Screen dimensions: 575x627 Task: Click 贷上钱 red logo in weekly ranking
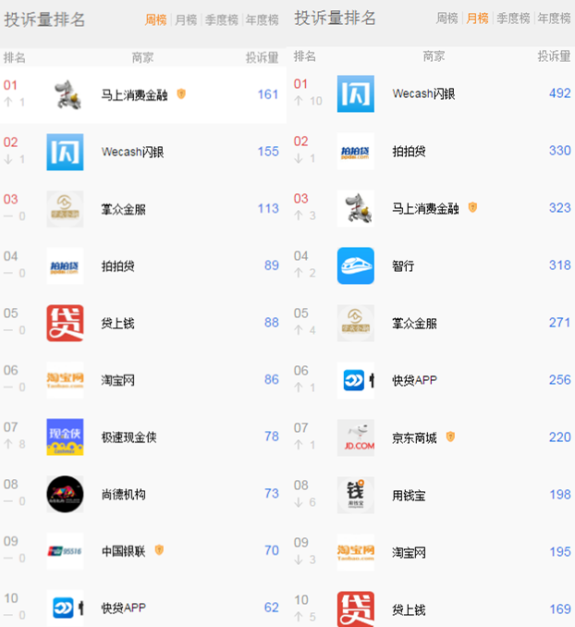pos(66,323)
